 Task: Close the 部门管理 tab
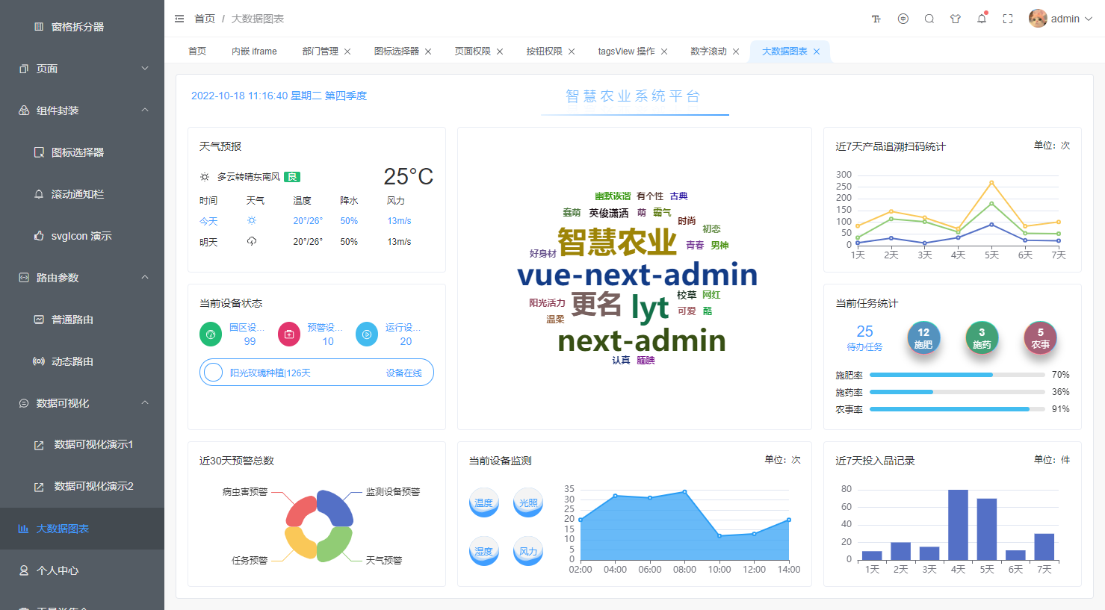347,52
